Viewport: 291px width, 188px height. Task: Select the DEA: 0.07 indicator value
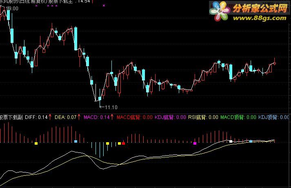coord(66,117)
